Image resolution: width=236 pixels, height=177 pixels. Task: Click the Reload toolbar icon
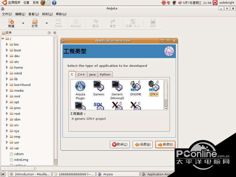[x=76, y=22]
